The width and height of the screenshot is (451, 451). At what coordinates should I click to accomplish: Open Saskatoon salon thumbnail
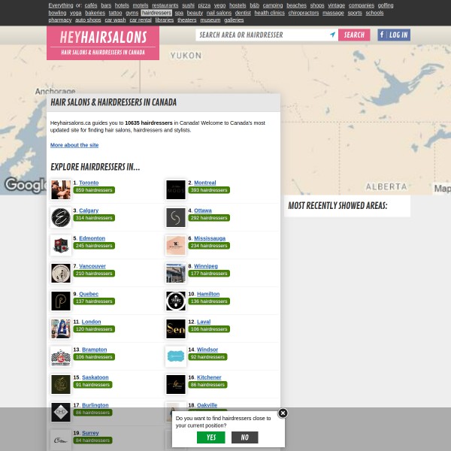(61, 385)
